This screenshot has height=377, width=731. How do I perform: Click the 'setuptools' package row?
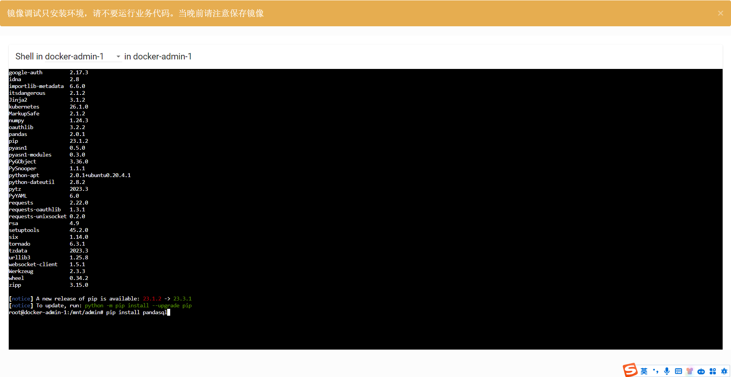[48, 230]
